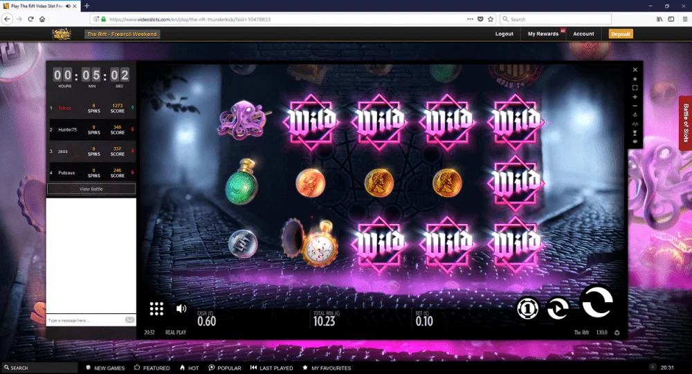Click the Deposit button
The image size is (692, 374).
point(621,34)
